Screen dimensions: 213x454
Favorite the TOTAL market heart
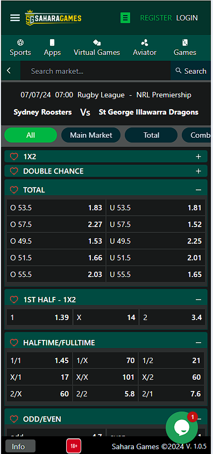pos(14,190)
